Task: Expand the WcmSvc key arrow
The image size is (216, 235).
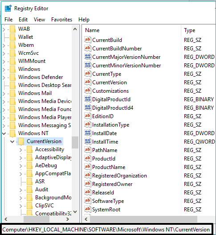Action: pos(4,54)
